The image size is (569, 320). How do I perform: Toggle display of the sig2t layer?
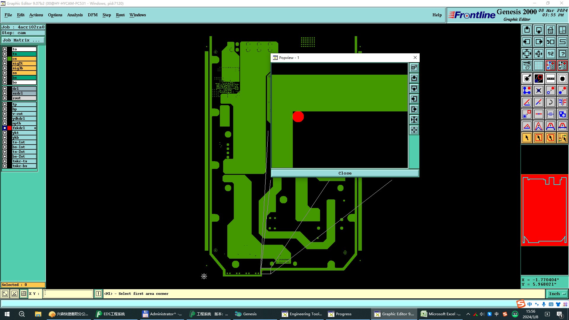pyautogui.click(x=5, y=63)
